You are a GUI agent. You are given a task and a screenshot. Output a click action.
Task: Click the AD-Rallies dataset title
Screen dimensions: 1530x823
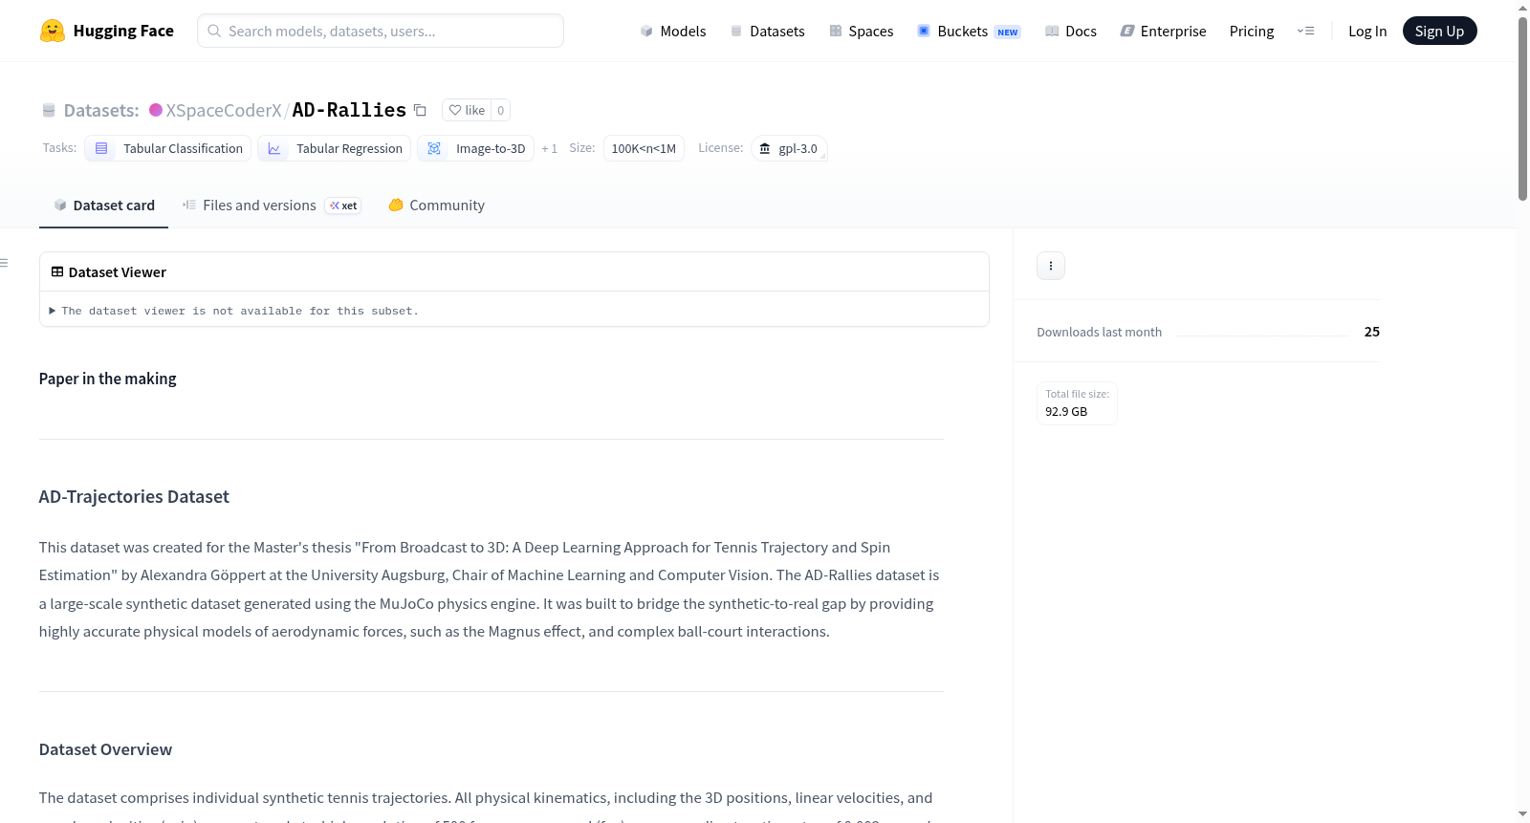coord(349,110)
